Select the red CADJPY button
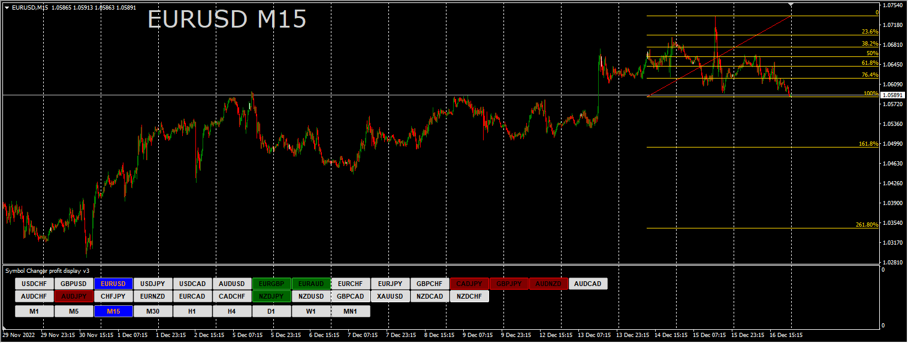The width and height of the screenshot is (908, 343). coord(469,284)
